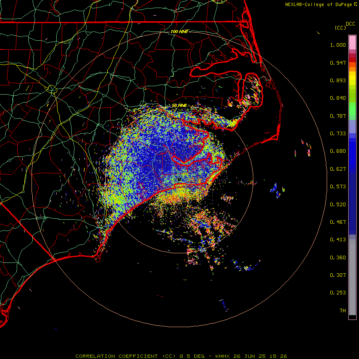Click the pink top segment of color bar
Screen dimensions: 359x359
coord(352,43)
